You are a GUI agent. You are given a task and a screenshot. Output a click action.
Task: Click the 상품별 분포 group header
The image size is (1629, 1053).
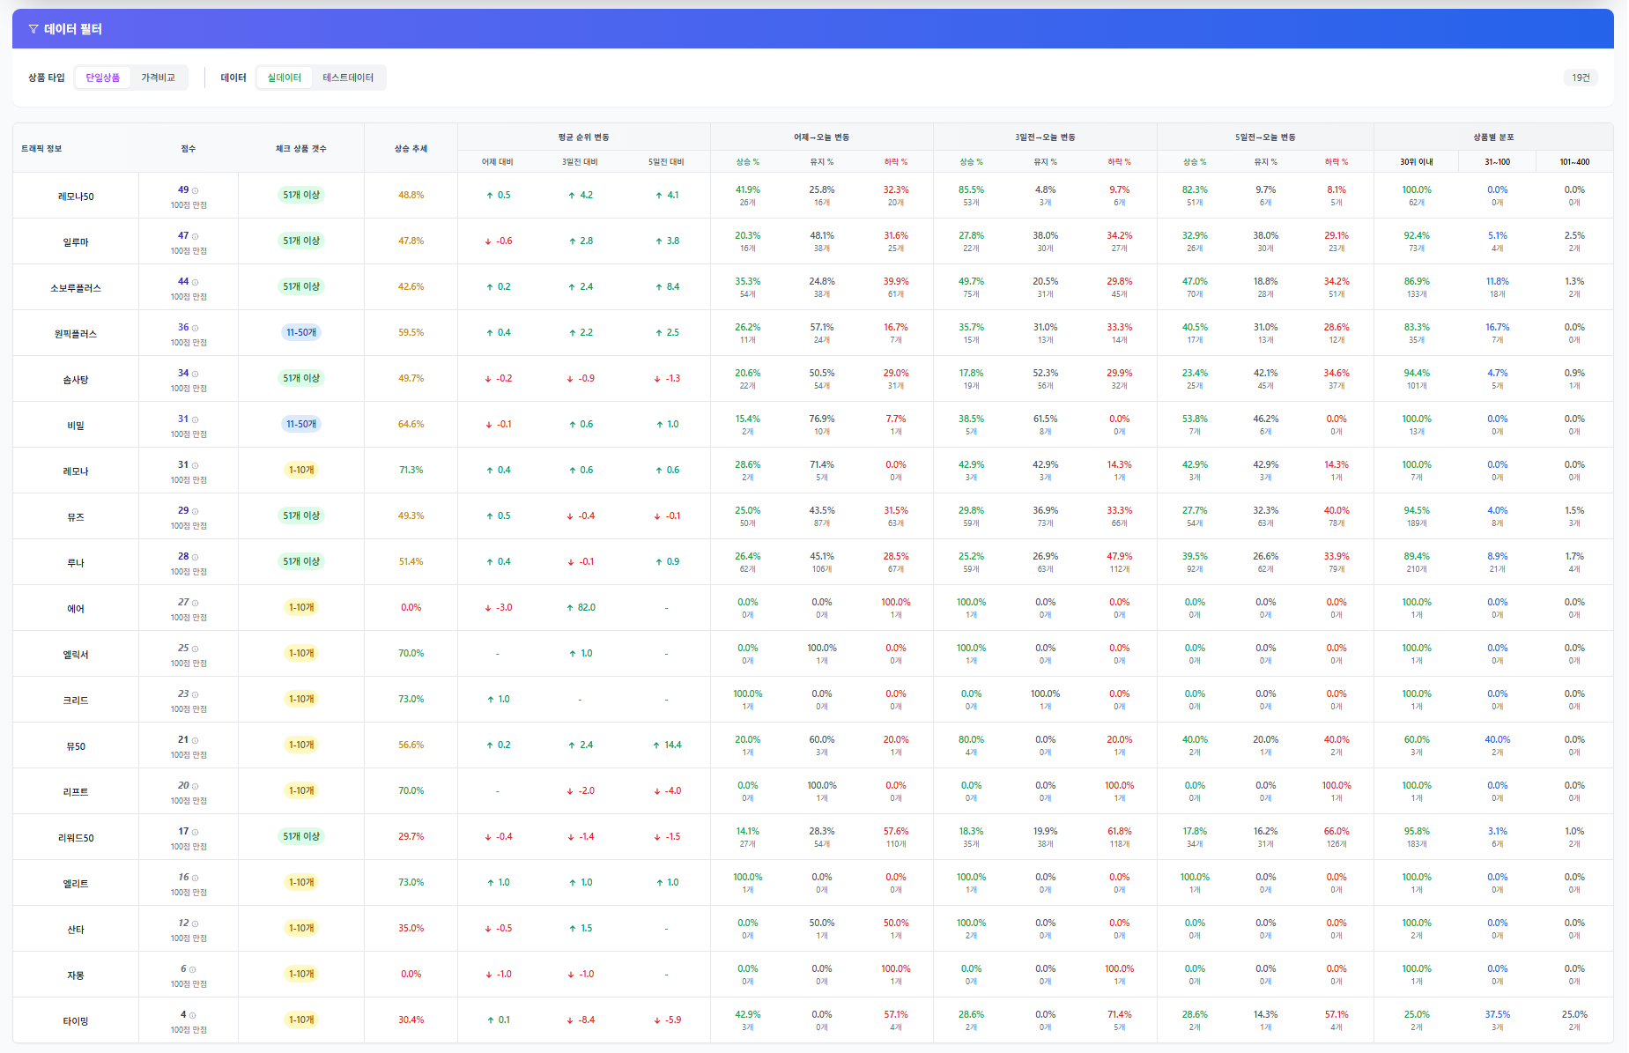[x=1493, y=137]
